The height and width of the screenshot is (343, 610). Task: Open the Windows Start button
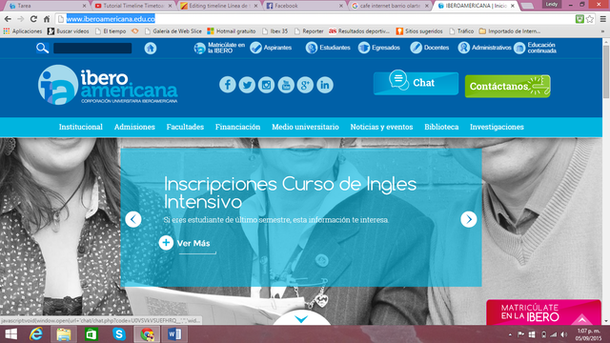pos(10,334)
